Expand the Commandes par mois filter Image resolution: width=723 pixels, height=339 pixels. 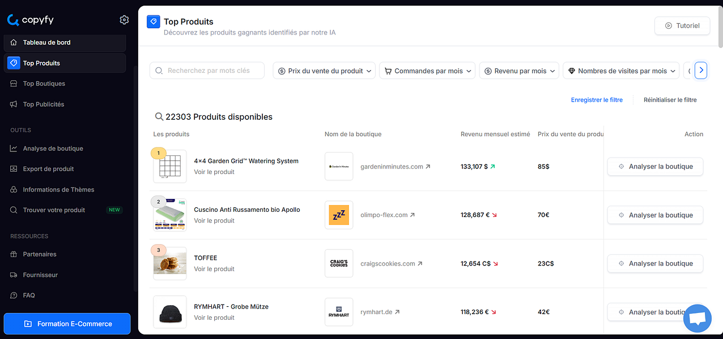pyautogui.click(x=427, y=70)
